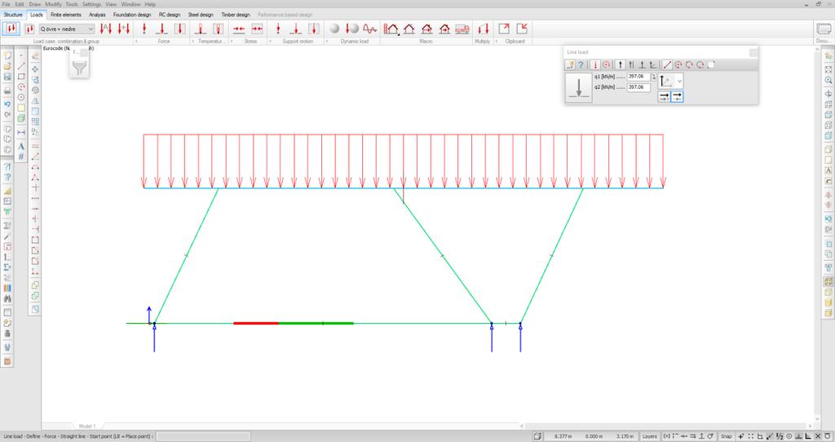Image resolution: width=835 pixels, height=442 pixels.
Task: Select the perpendicular direction option in Line load
Action: 643,65
